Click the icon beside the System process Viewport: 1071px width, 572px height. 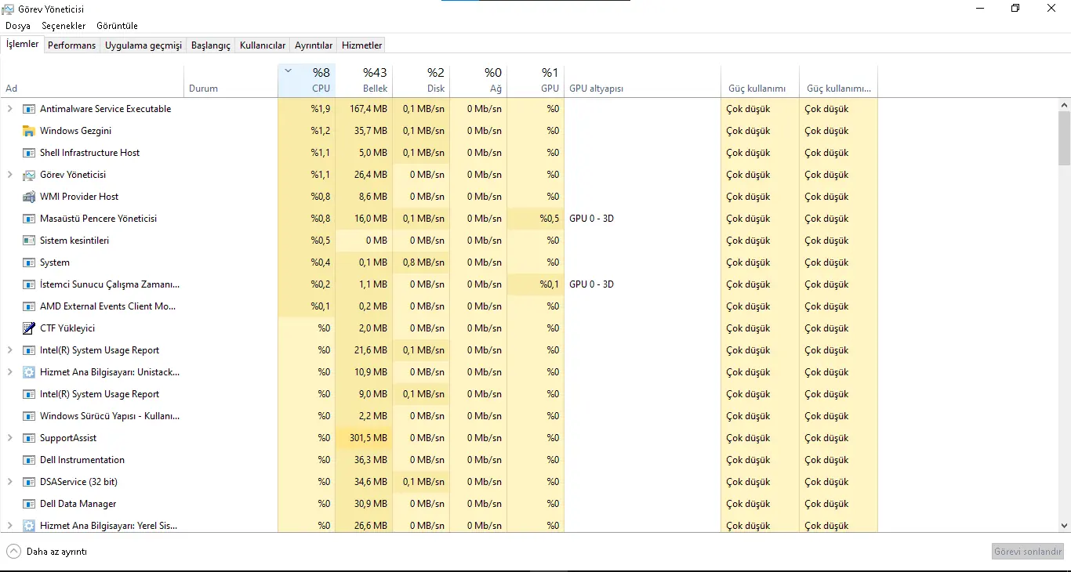(29, 262)
